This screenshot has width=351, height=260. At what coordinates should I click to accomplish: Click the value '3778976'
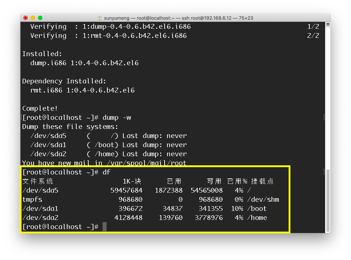[x=209, y=218]
